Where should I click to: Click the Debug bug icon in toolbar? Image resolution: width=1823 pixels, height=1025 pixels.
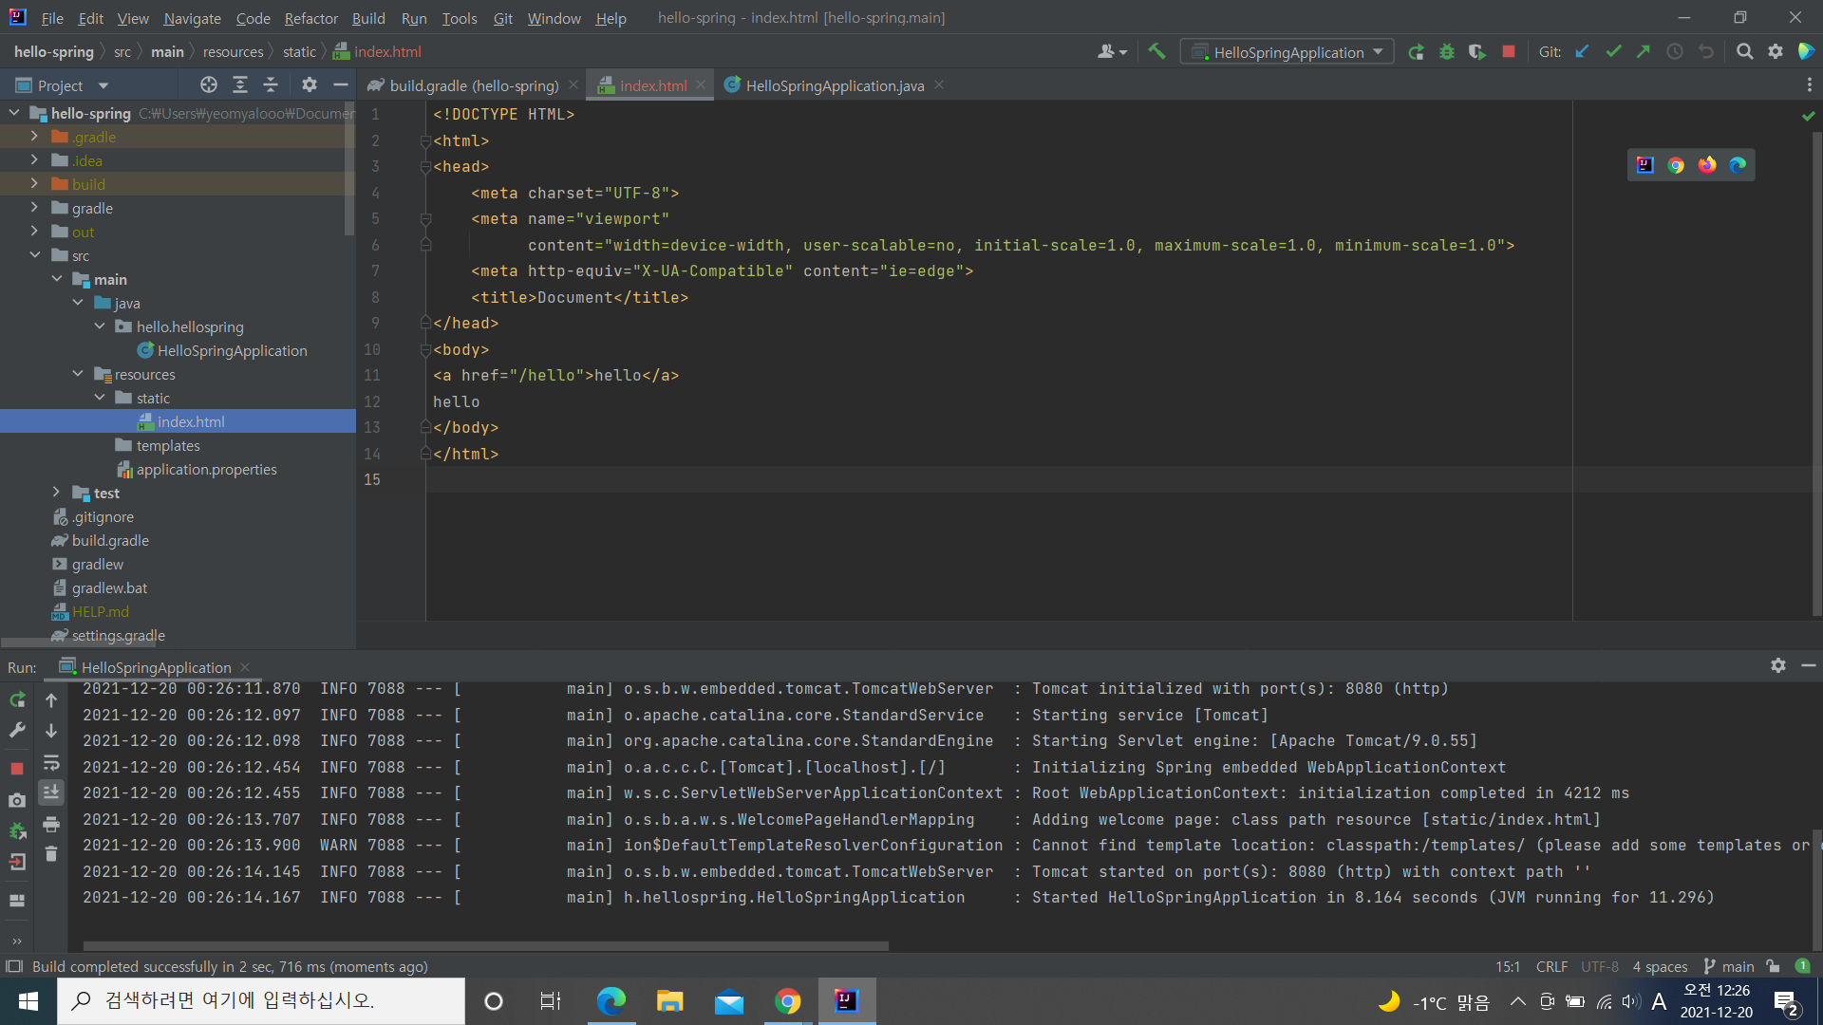(1446, 52)
